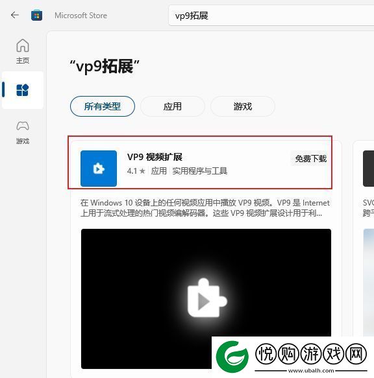Click the 免费下载 button

point(311,159)
